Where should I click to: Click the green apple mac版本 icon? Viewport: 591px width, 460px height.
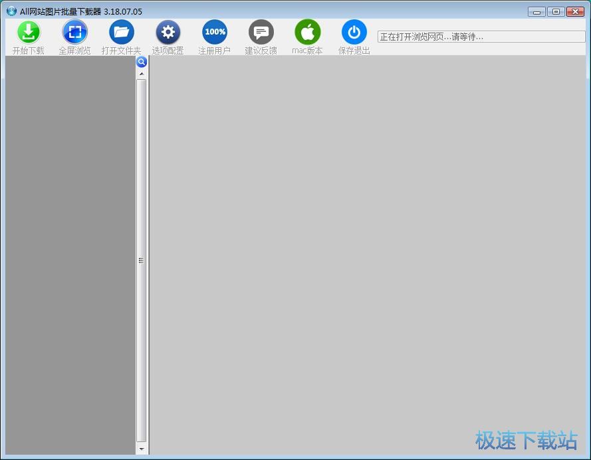click(x=308, y=32)
